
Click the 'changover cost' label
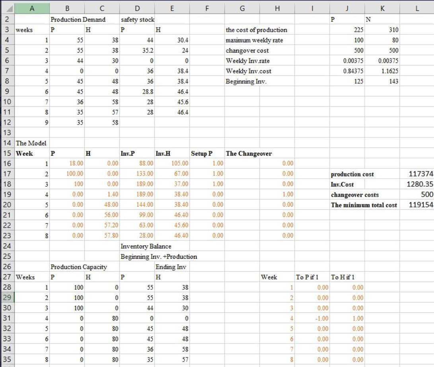pos(247,51)
